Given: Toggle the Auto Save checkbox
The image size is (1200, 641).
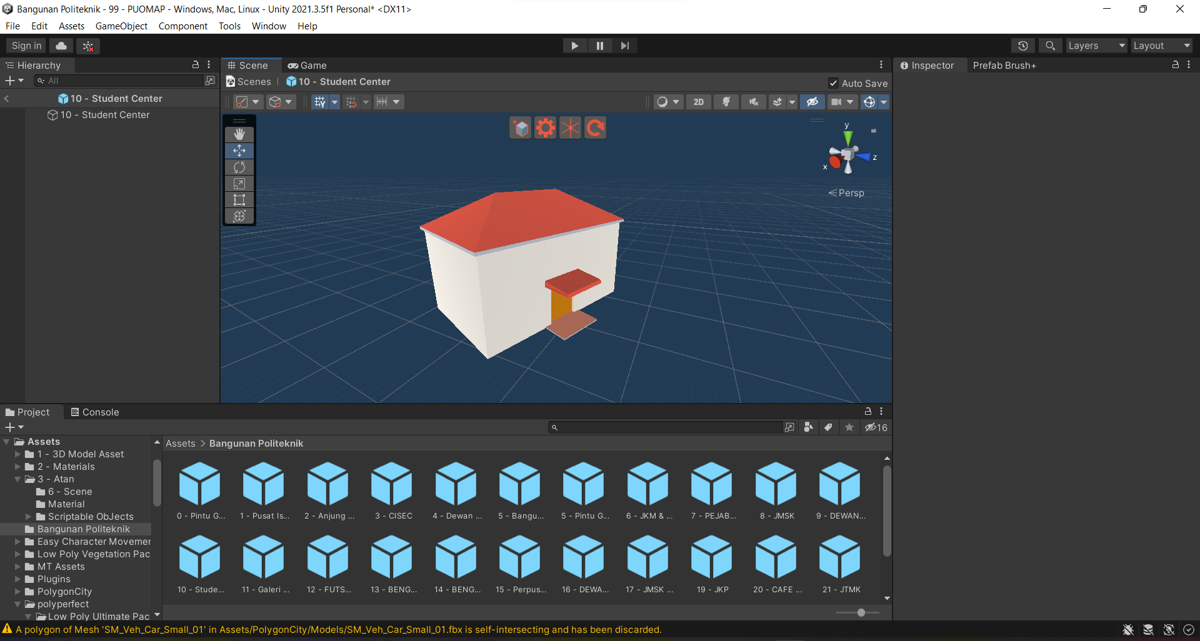Looking at the screenshot, I should (833, 83).
